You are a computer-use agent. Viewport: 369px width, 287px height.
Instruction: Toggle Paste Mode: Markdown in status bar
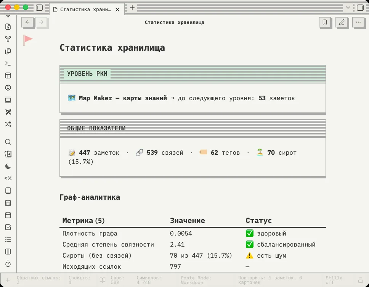tap(196, 280)
